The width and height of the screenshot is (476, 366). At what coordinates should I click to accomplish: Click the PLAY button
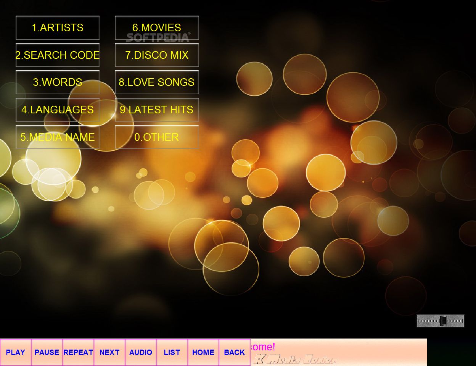point(16,352)
